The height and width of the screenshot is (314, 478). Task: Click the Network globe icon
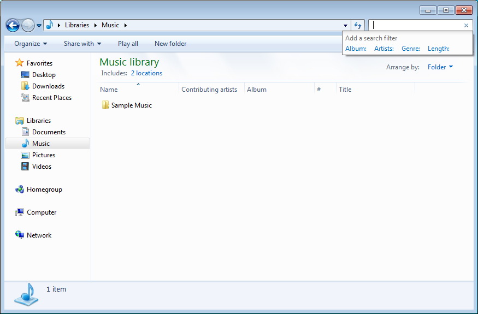(20, 235)
